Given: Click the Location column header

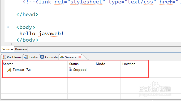Looking at the screenshot, I should coord(129,64).
